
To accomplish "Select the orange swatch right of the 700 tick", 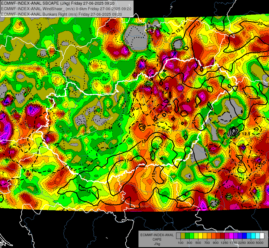I will [x=209, y=236].
